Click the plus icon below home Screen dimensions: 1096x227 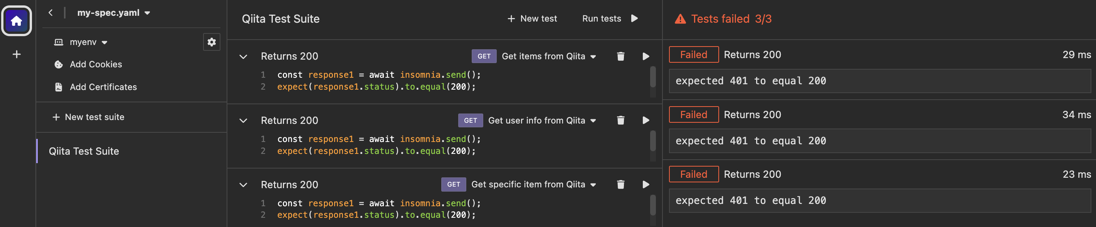click(x=17, y=54)
